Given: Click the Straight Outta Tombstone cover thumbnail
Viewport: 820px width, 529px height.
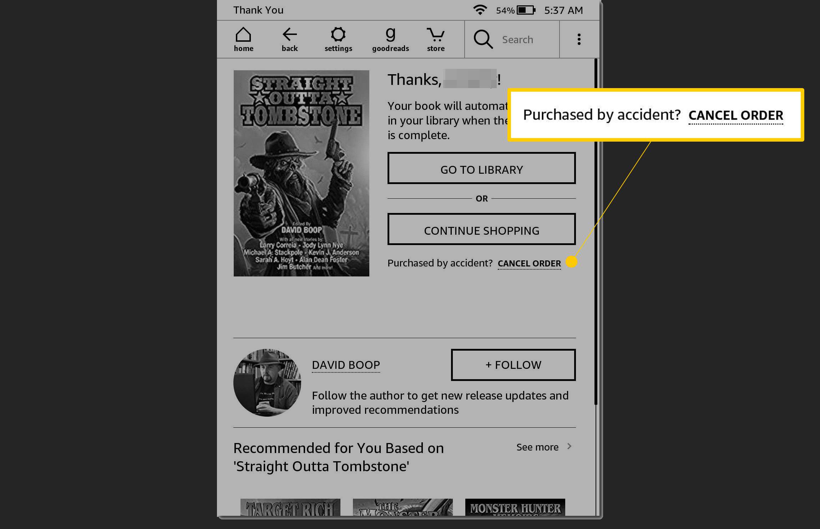Looking at the screenshot, I should [301, 173].
